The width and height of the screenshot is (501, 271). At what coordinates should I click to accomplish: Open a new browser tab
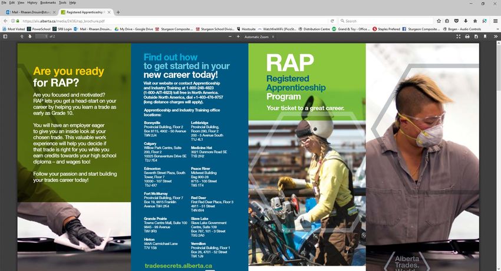pos(118,12)
